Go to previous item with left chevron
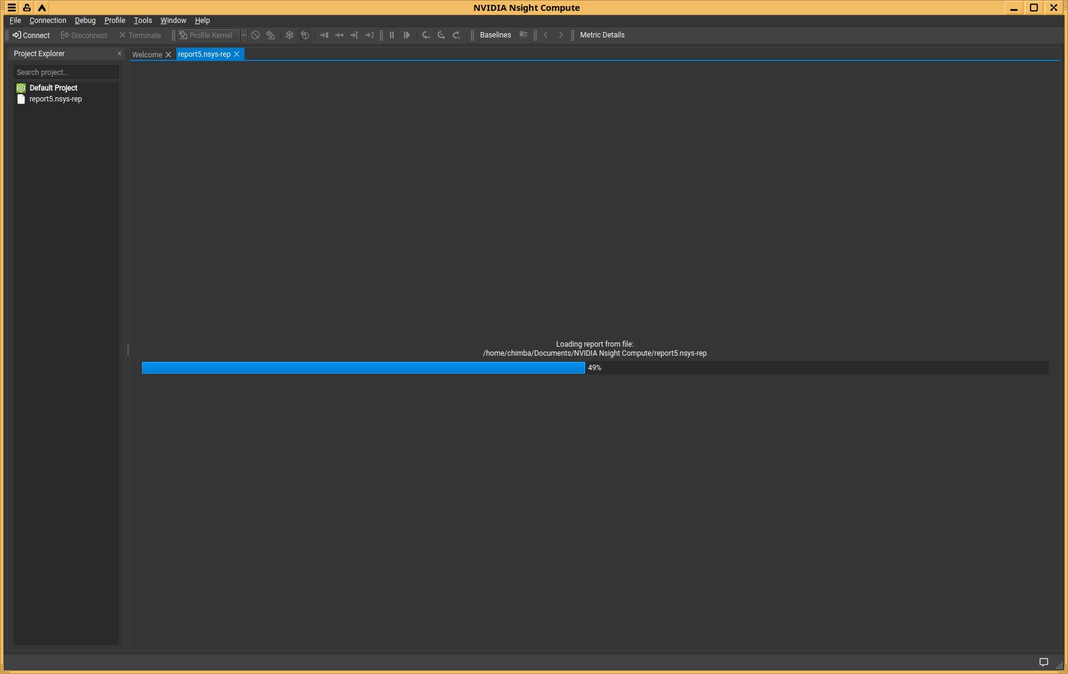This screenshot has width=1068, height=674. pyautogui.click(x=546, y=35)
